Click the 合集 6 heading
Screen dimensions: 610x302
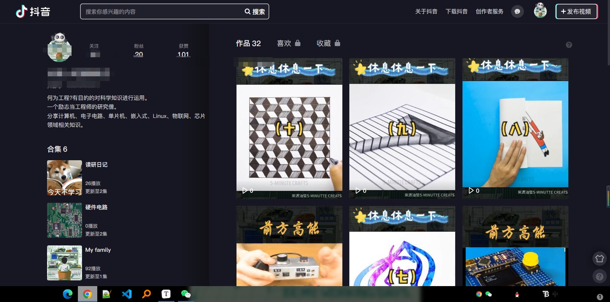pos(57,149)
